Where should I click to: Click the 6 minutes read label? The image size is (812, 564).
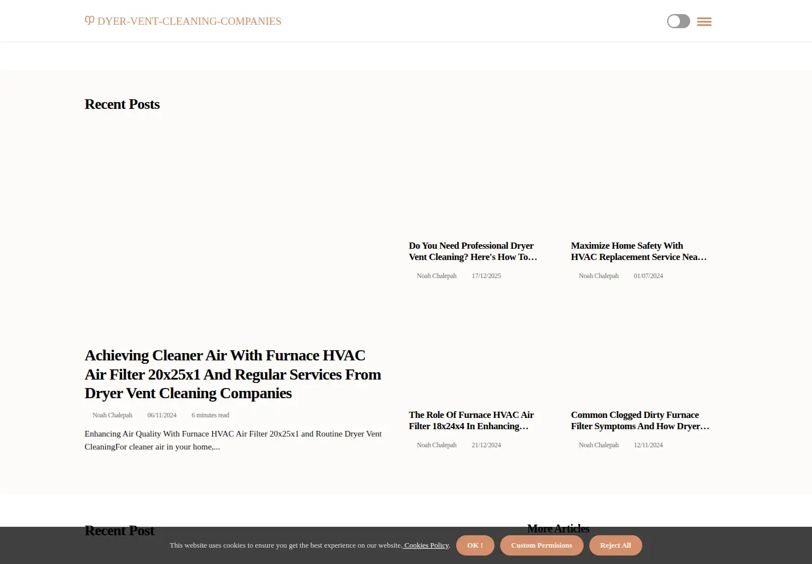point(210,415)
